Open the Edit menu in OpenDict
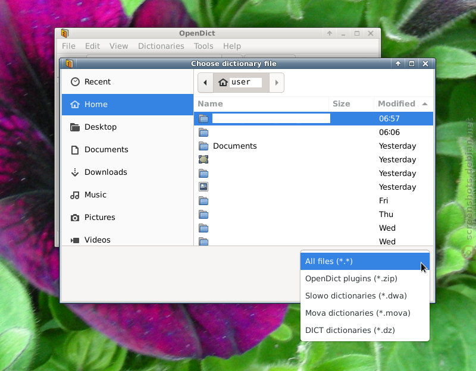Screen dimensions: 476x371 [x=92, y=46]
